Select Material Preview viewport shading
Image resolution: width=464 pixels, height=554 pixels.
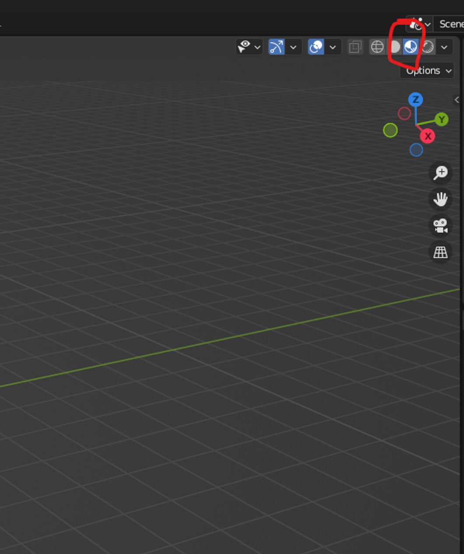tap(411, 47)
